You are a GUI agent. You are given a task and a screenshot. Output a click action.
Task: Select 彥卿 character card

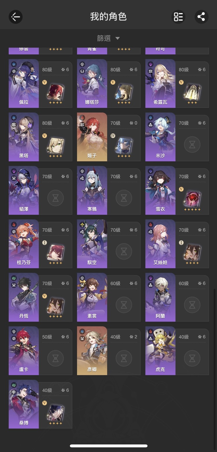click(x=109, y=351)
